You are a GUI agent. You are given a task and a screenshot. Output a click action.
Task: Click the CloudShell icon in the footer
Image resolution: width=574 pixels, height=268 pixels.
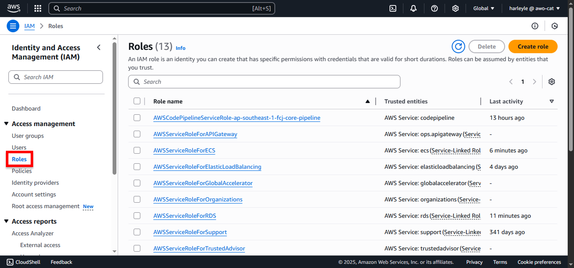pos(10,262)
